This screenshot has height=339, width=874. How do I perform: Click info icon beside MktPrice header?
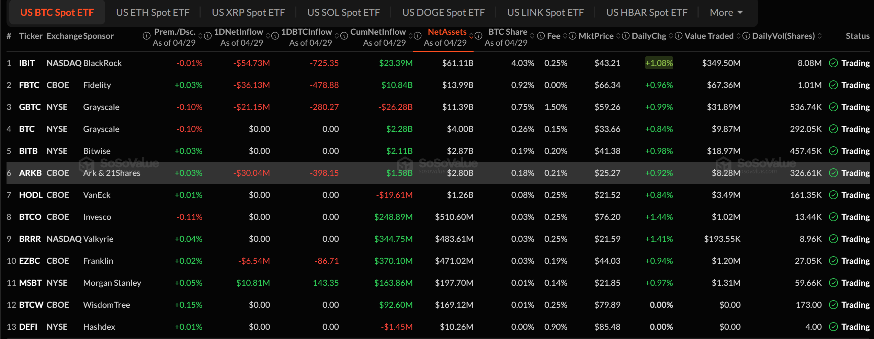point(572,36)
